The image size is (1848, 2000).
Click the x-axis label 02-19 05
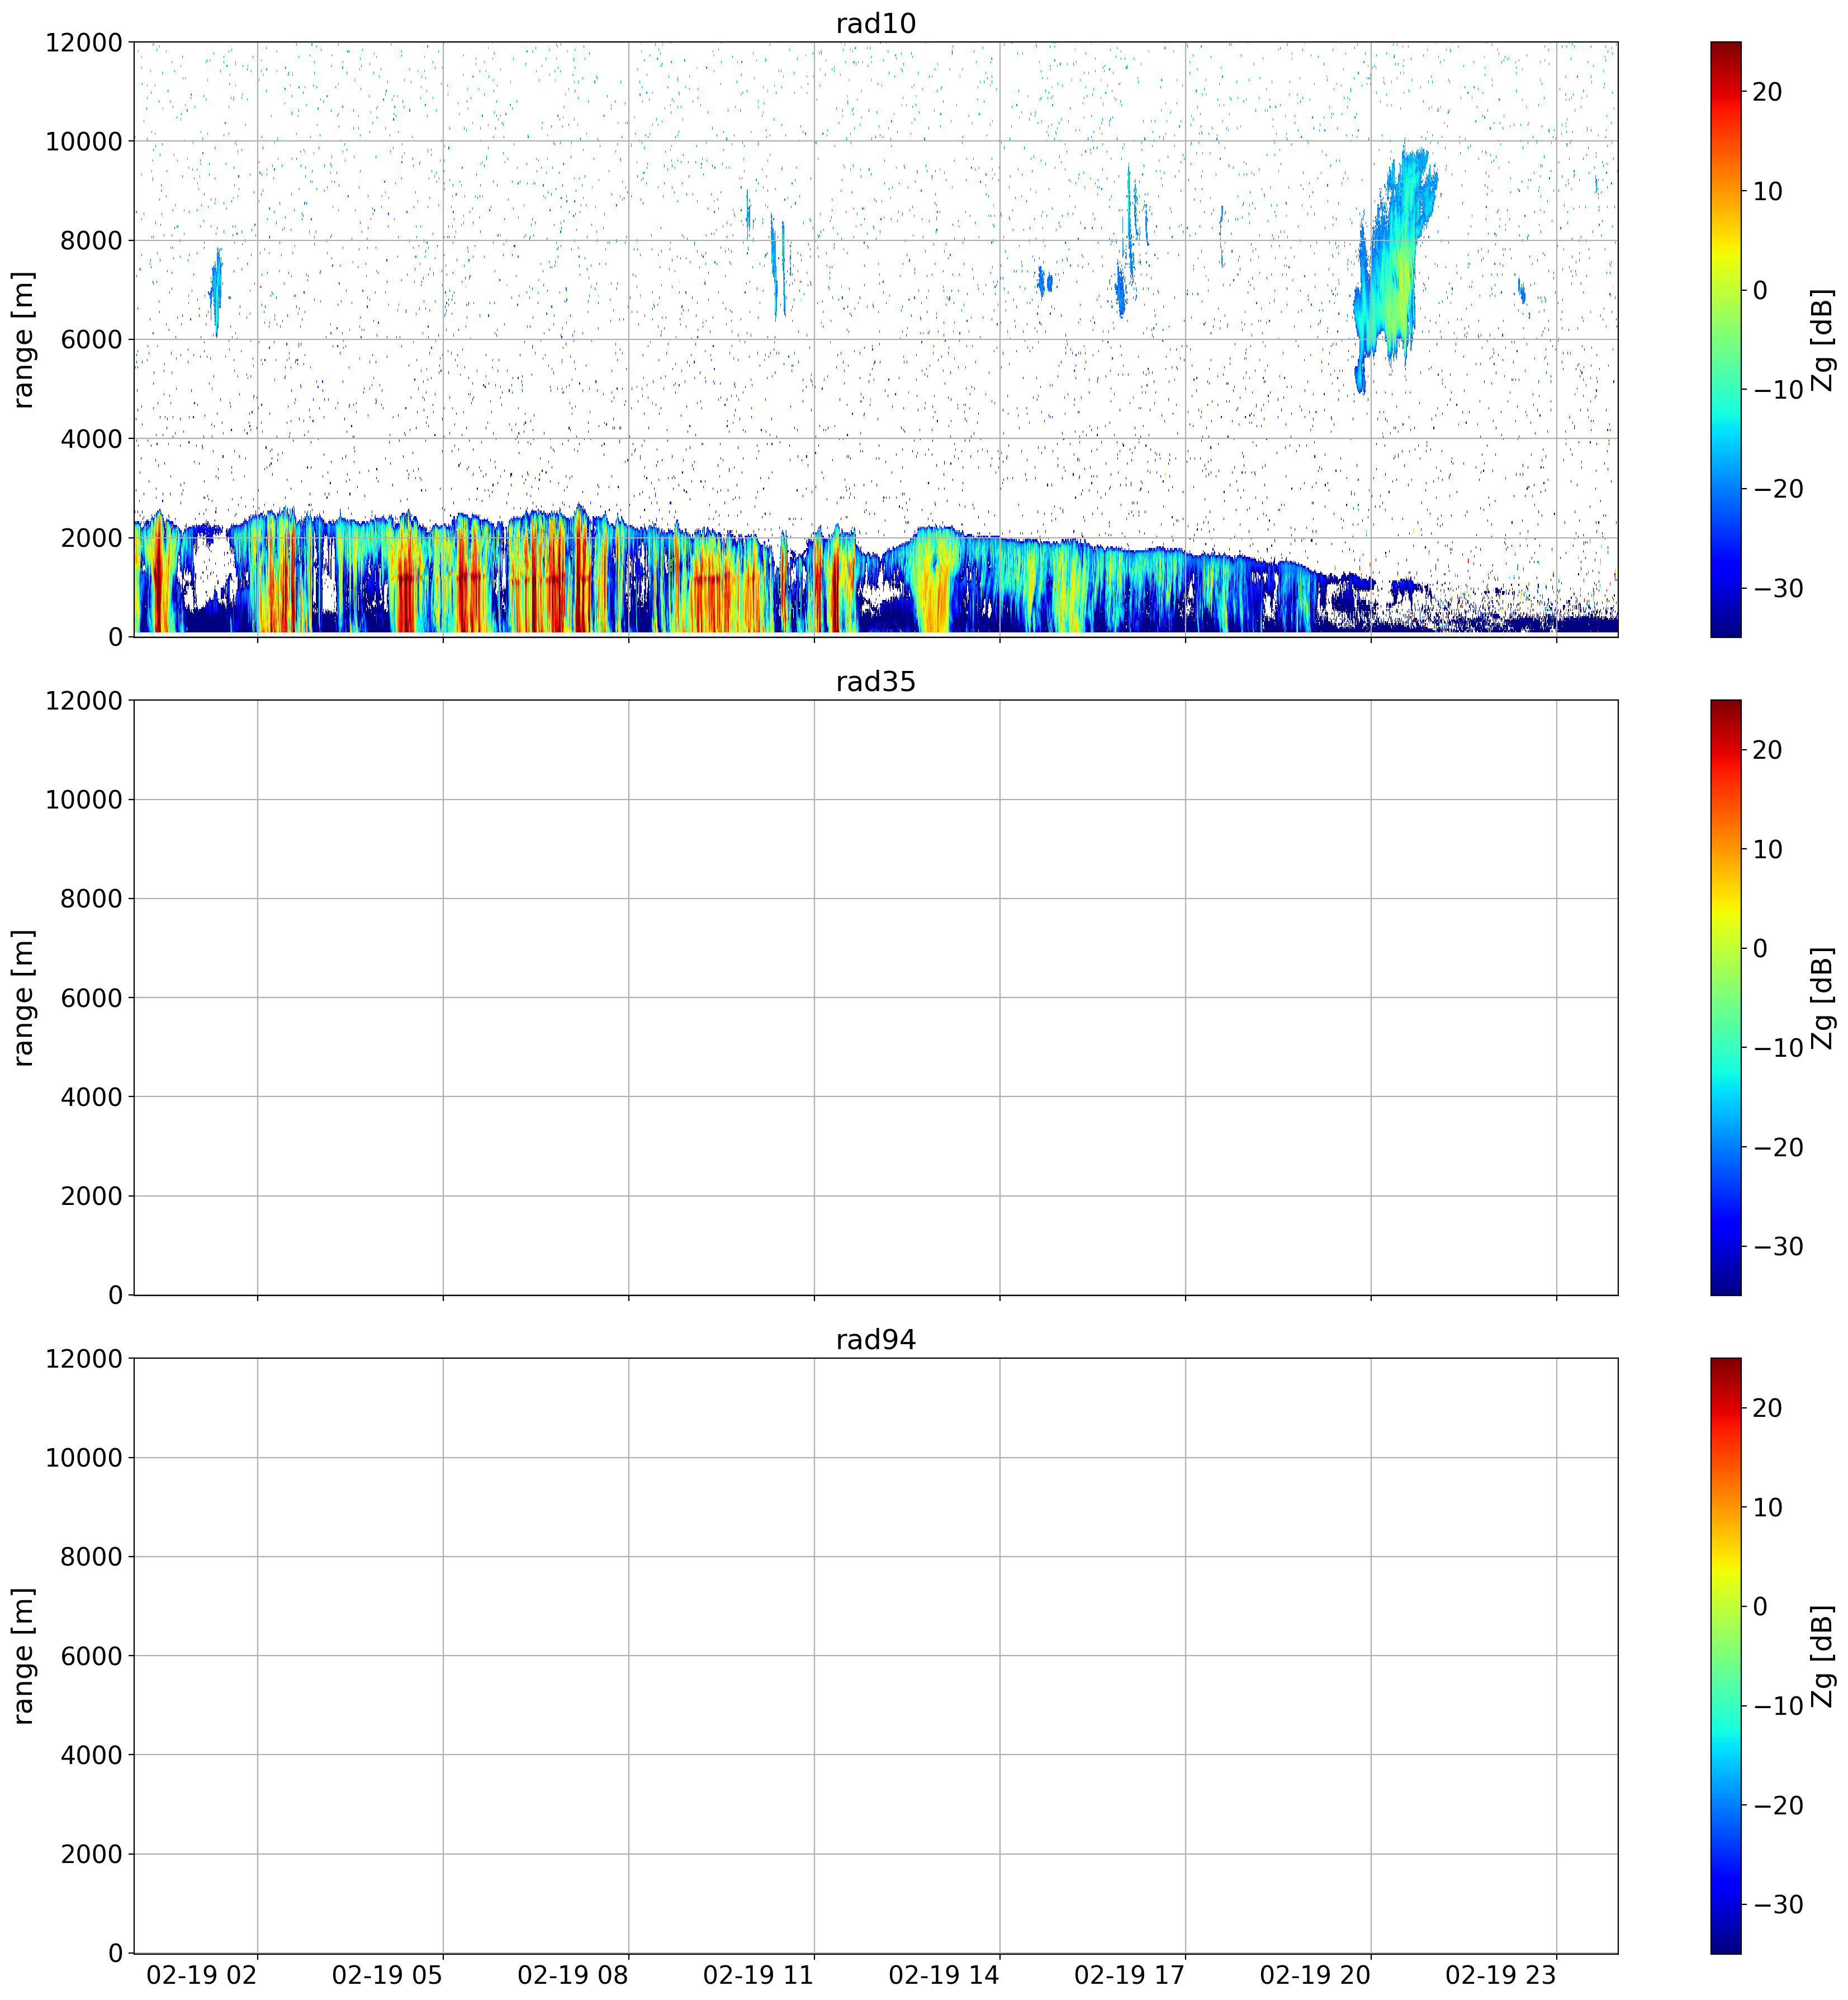tap(387, 1975)
